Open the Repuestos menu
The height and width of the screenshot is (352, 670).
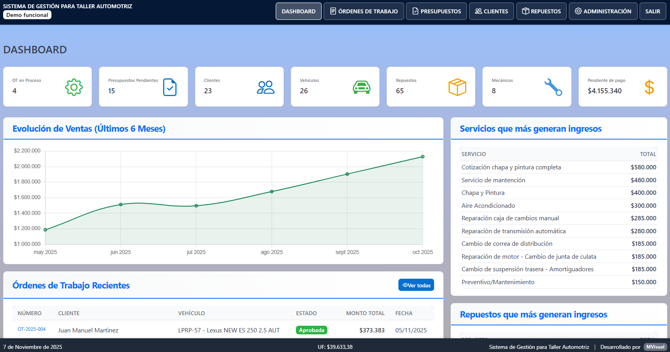[541, 11]
